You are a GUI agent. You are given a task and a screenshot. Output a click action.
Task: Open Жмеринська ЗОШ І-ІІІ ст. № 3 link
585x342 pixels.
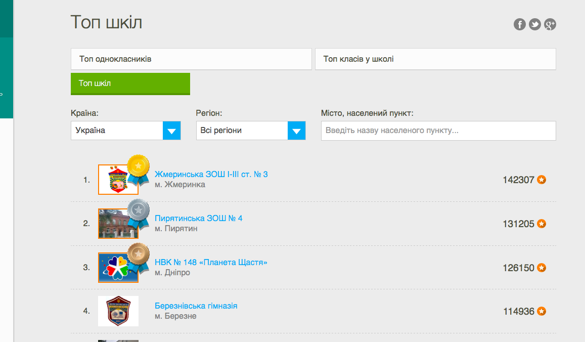tap(211, 175)
